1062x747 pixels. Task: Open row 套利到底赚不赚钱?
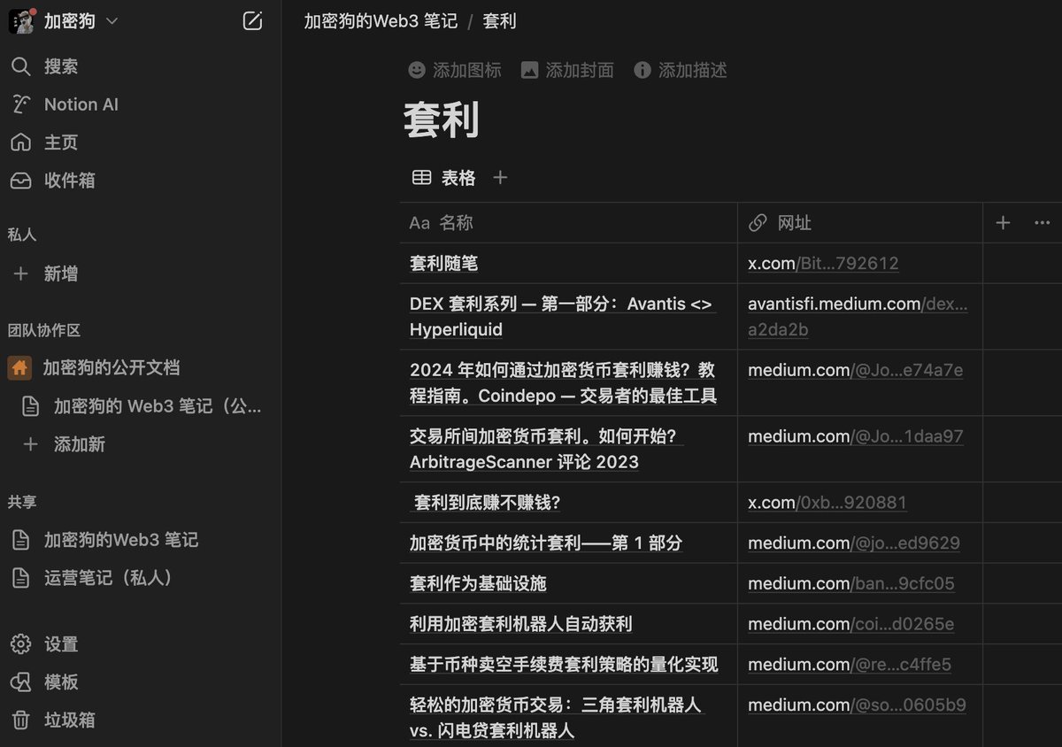pos(488,503)
